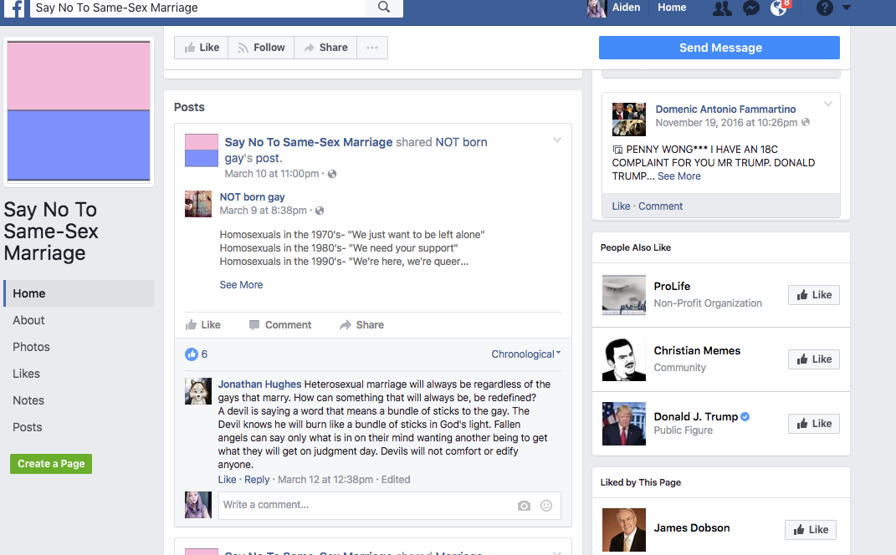Like Jonathan Hughes's comment
Image resolution: width=896 pixels, height=555 pixels.
coord(227,480)
